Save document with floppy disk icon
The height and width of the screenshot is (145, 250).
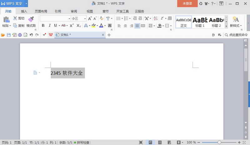pyautogui.click(x=9, y=35)
